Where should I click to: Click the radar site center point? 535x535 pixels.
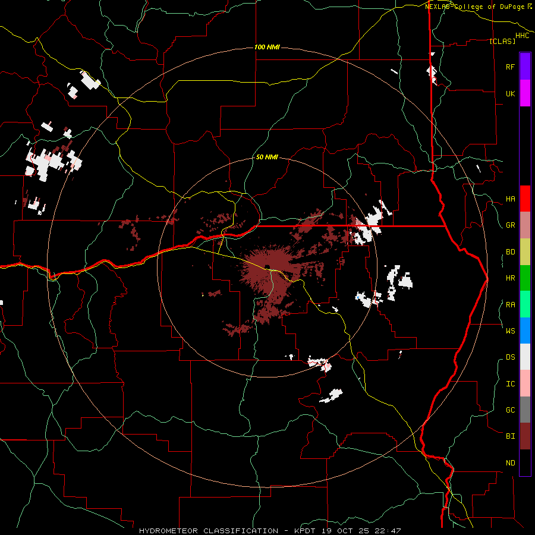click(x=267, y=267)
